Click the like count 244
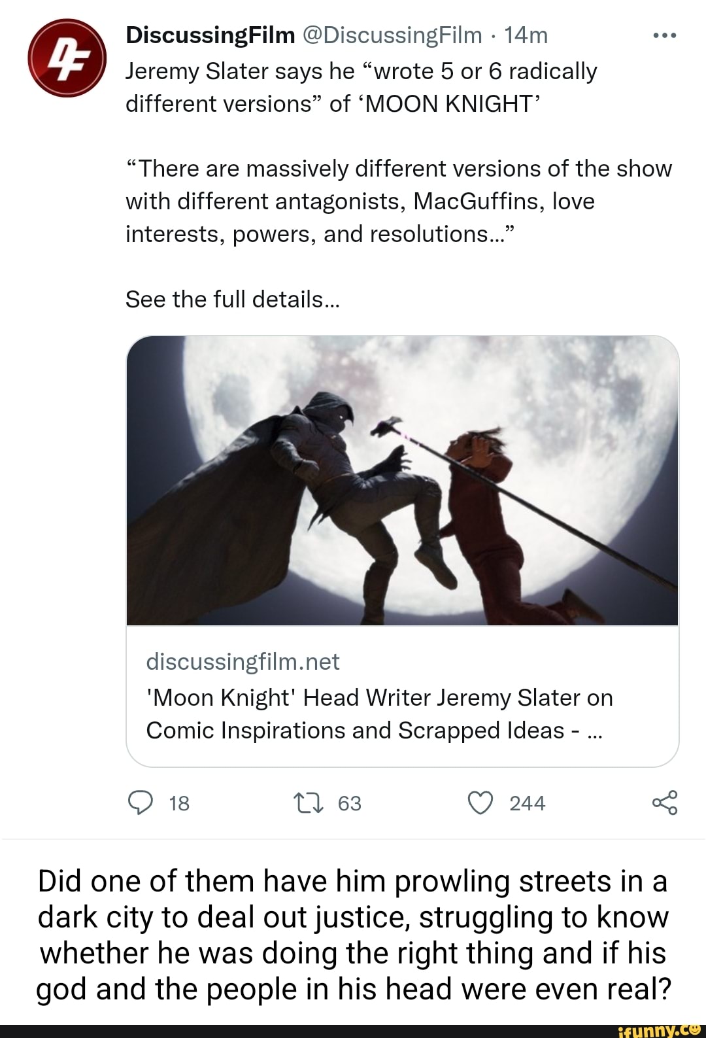706x1038 pixels. click(x=527, y=803)
